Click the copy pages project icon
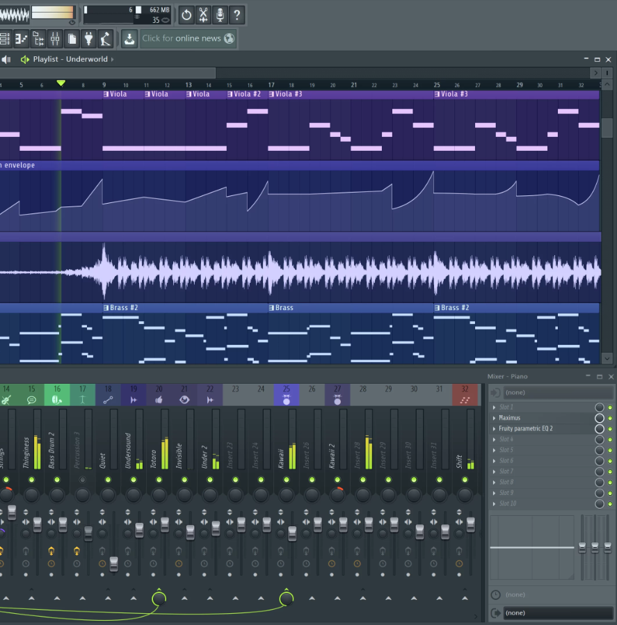 click(x=72, y=39)
